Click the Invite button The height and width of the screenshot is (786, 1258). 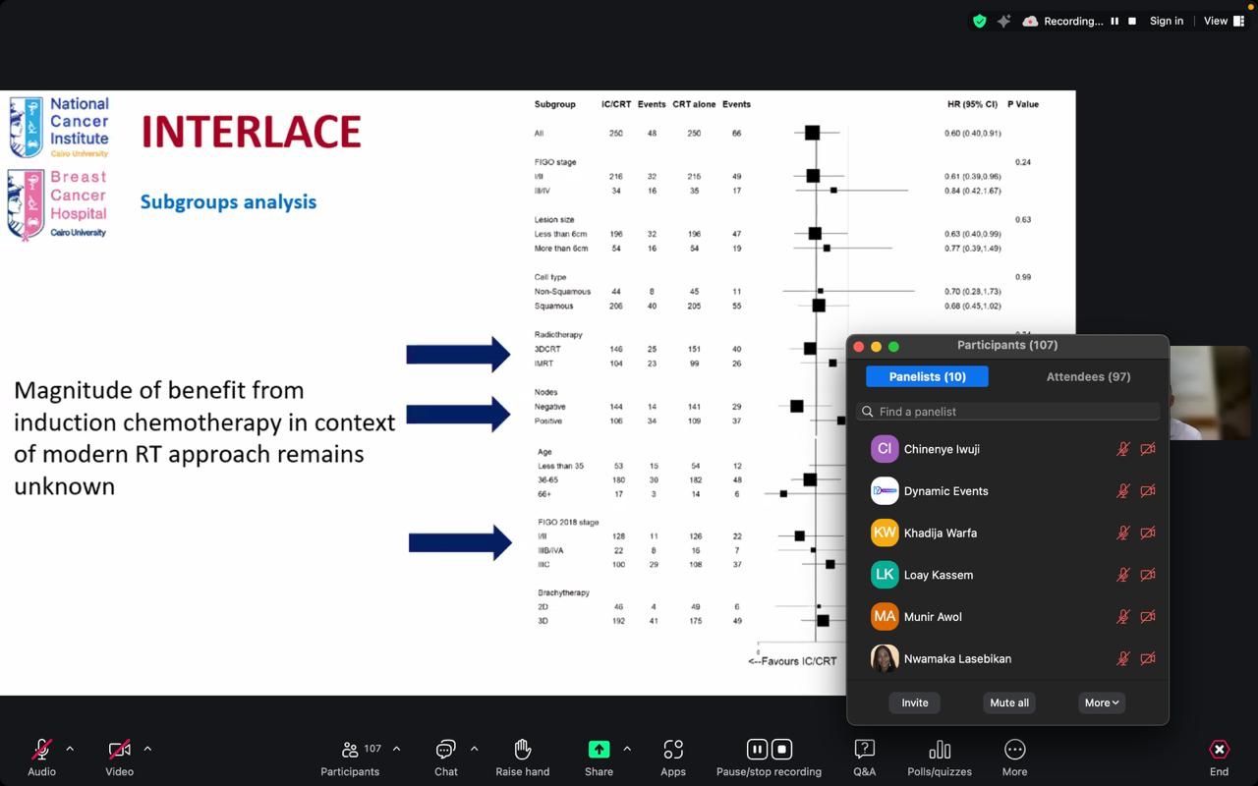pos(914,702)
